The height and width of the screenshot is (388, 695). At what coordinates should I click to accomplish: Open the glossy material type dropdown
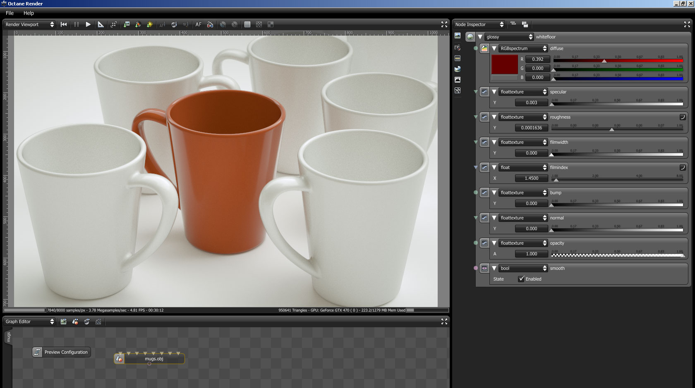509,37
